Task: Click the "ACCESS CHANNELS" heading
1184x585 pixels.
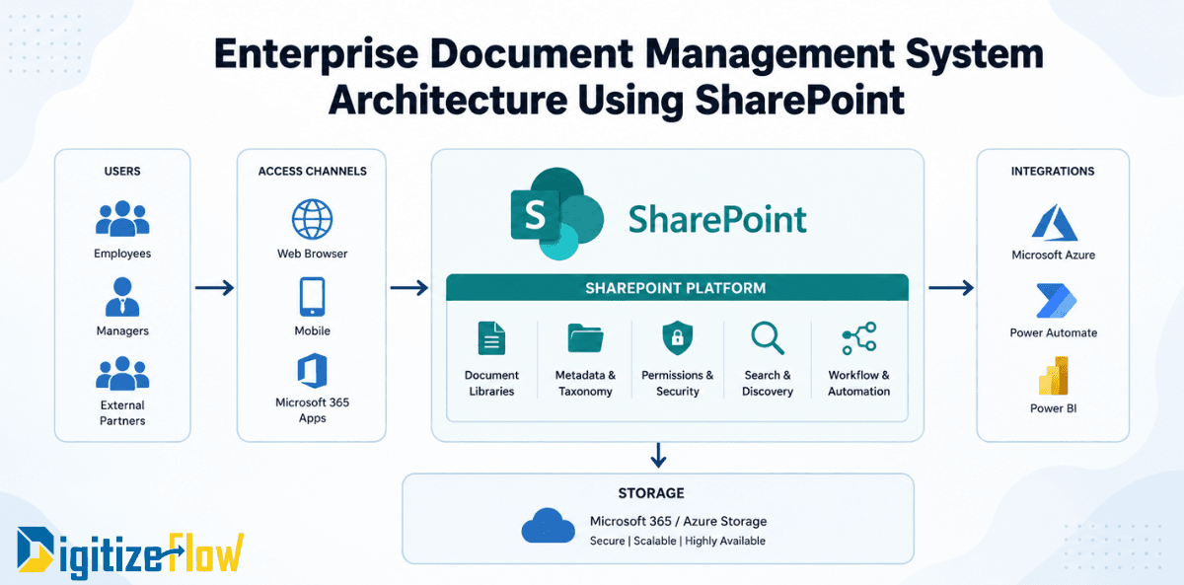Action: tap(312, 171)
